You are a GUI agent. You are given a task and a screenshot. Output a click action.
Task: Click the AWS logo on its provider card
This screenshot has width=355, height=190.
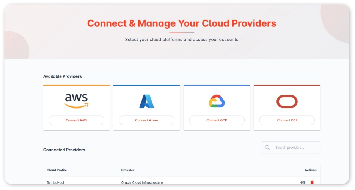pos(76,101)
